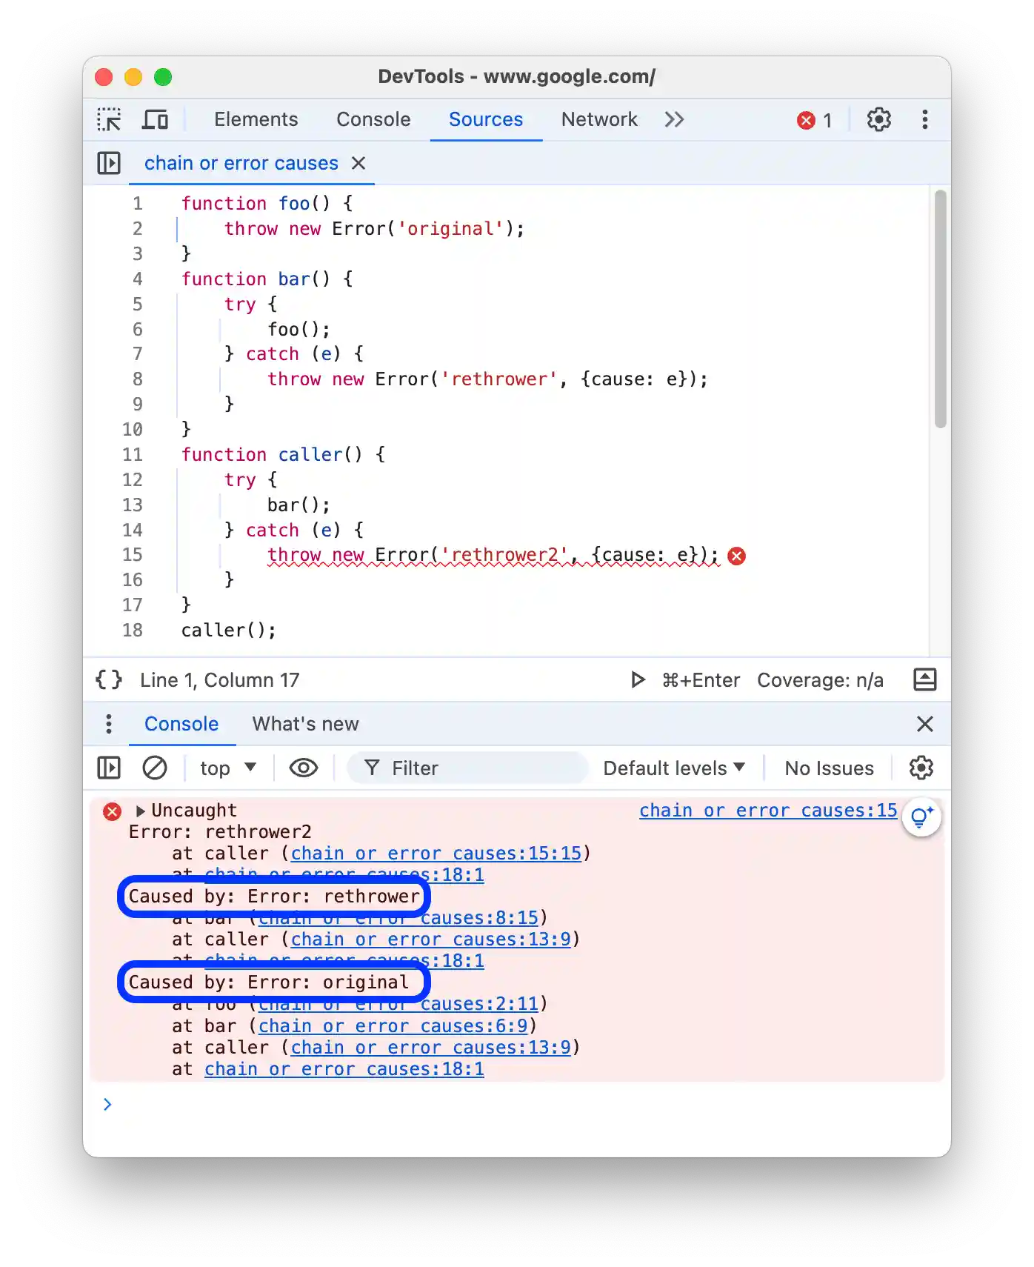Image resolution: width=1034 pixels, height=1267 pixels.
Task: Open the top execution context dropdown
Action: (x=228, y=768)
